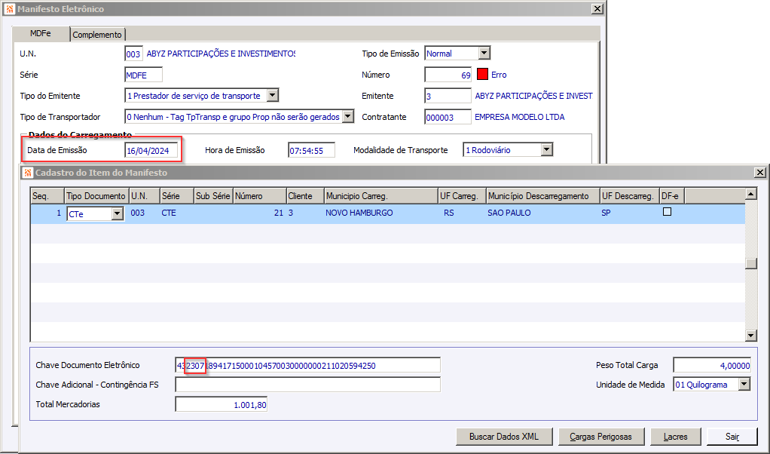Close the Manifesto Eletrônico window
Viewport: 770px width, 454px height.
(x=597, y=9)
